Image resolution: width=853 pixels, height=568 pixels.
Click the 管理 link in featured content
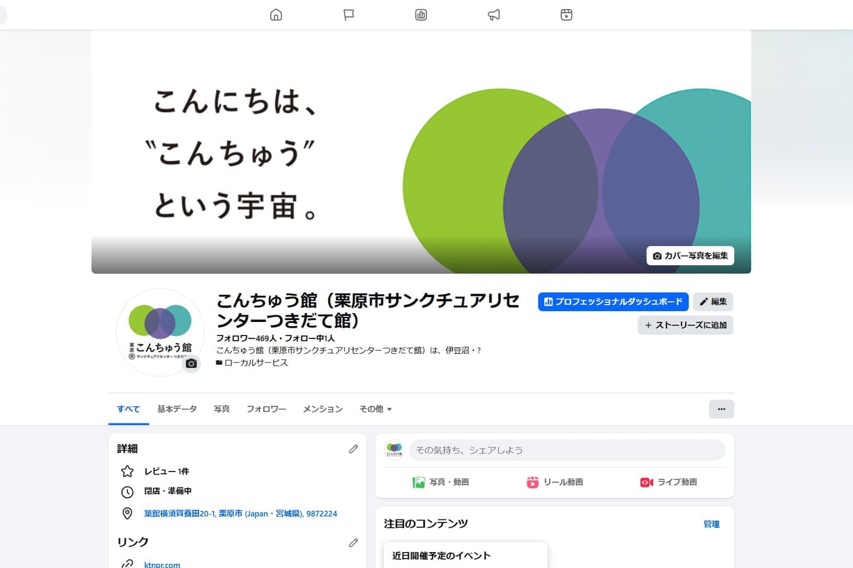pos(711,524)
